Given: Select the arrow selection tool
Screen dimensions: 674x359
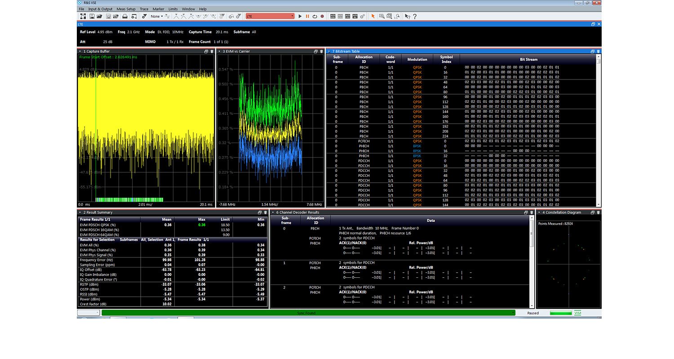Looking at the screenshot, I should 373,16.
